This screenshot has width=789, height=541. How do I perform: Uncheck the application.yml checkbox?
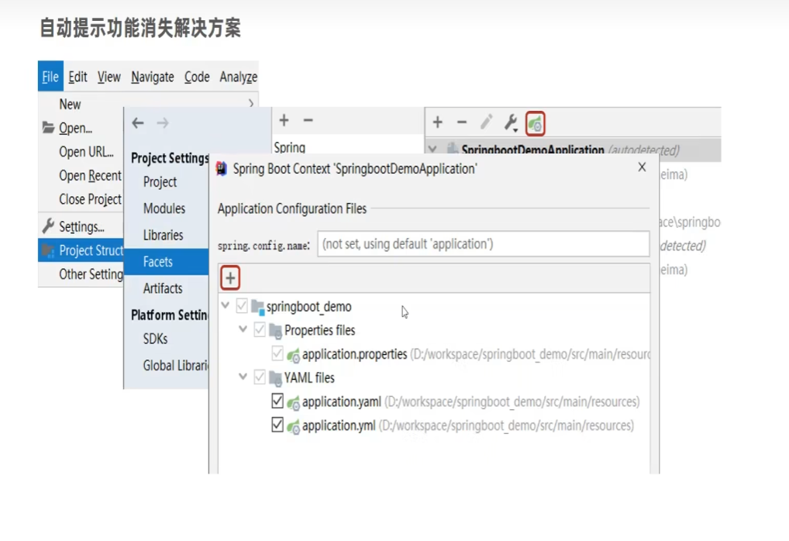[x=277, y=425]
